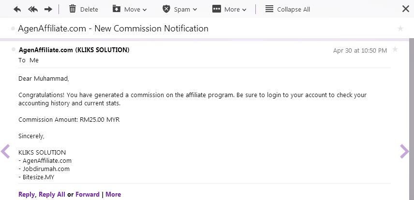Star the conversation next to subject line

click(400, 29)
